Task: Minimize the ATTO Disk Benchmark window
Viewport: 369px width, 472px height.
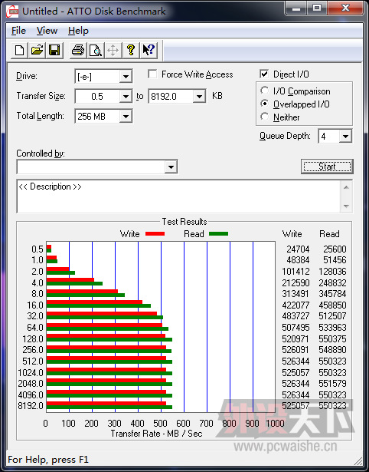Action: point(296,8)
